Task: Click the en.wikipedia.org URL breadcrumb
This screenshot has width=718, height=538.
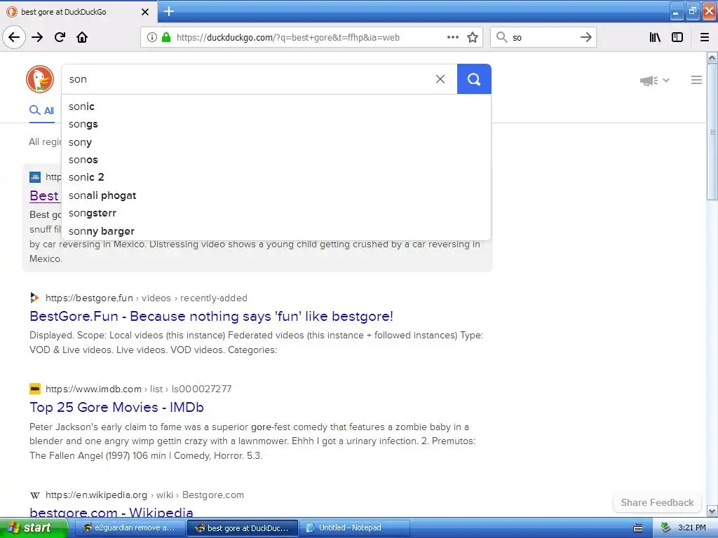Action: tap(144, 495)
